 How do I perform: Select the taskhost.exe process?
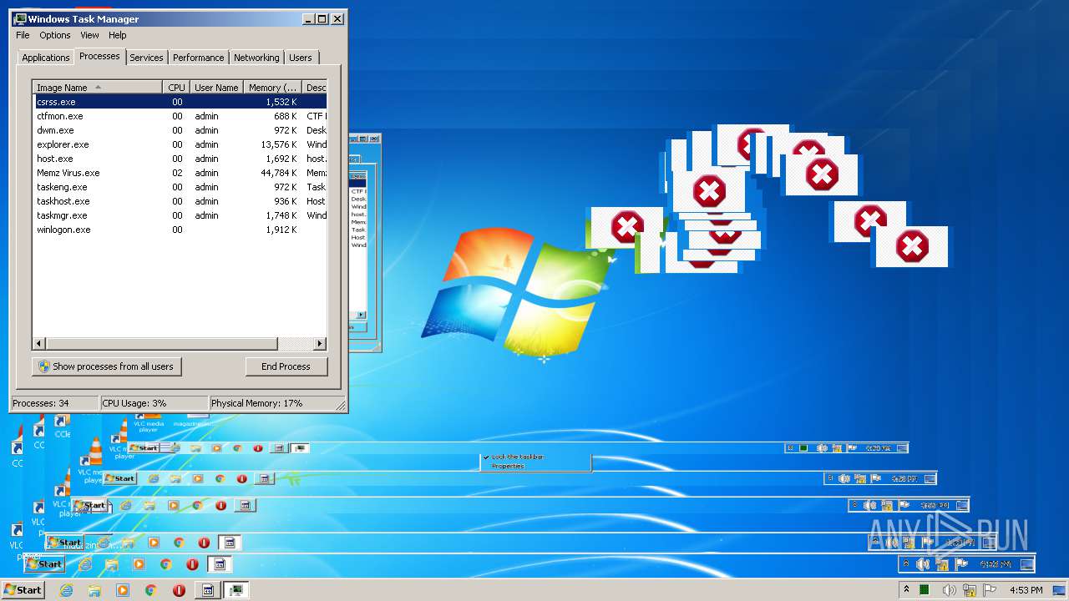180,201
